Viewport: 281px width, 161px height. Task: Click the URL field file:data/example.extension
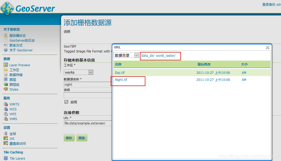coord(88,123)
